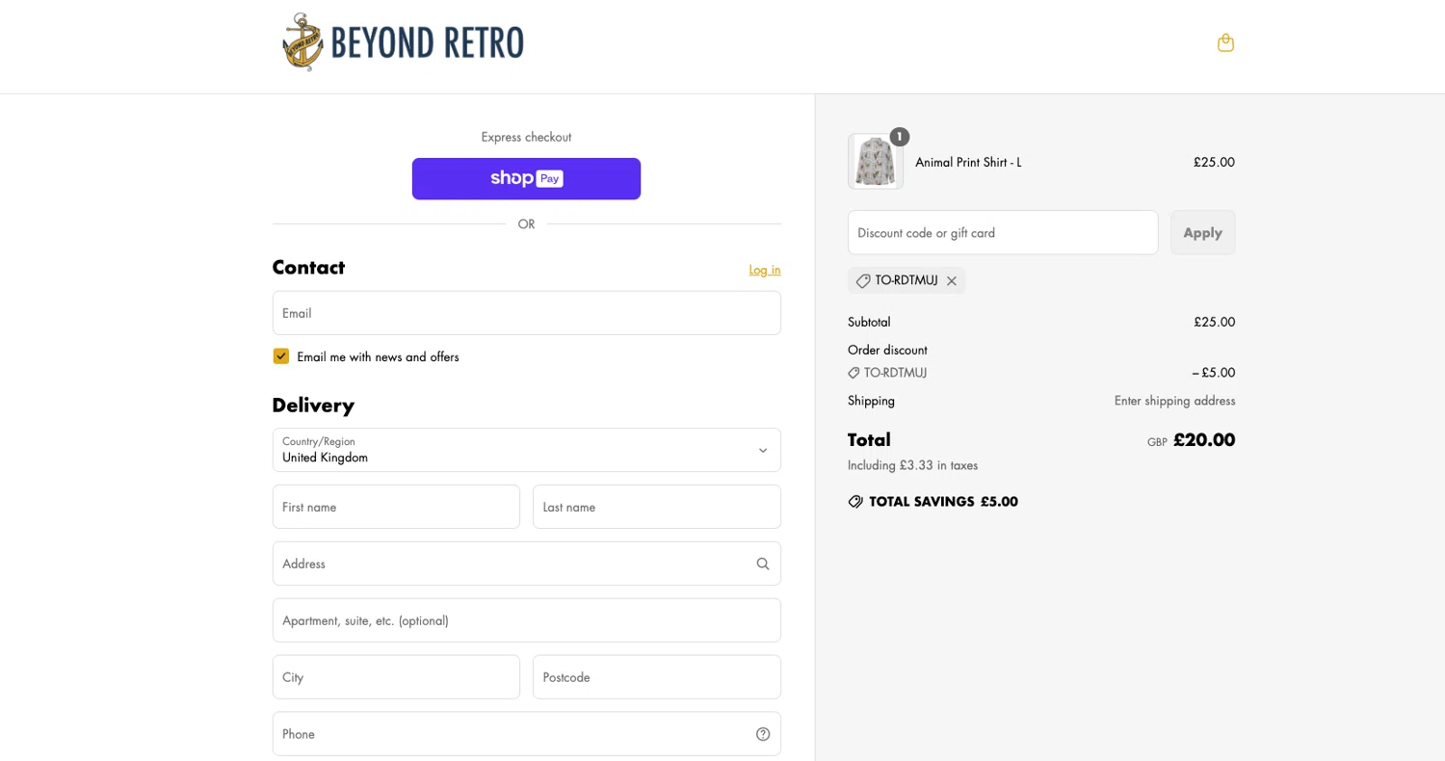Screen dimensions: 1445x761
Task: Focus the Postcode field
Action: 657,677
